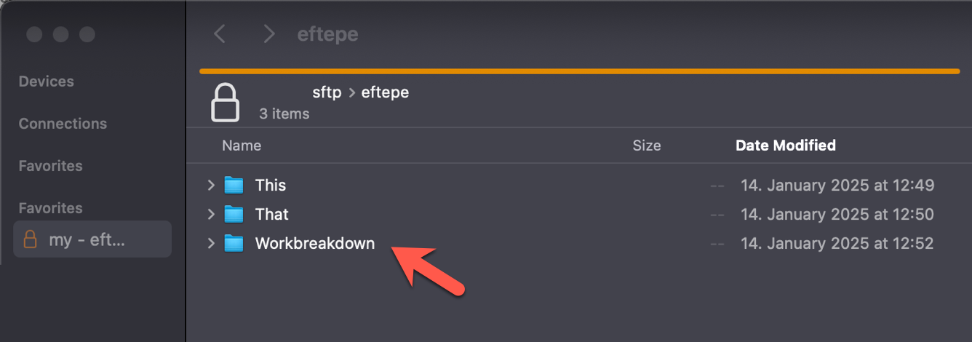
Task: Click eftepe in the path breadcrumb
Action: point(385,92)
